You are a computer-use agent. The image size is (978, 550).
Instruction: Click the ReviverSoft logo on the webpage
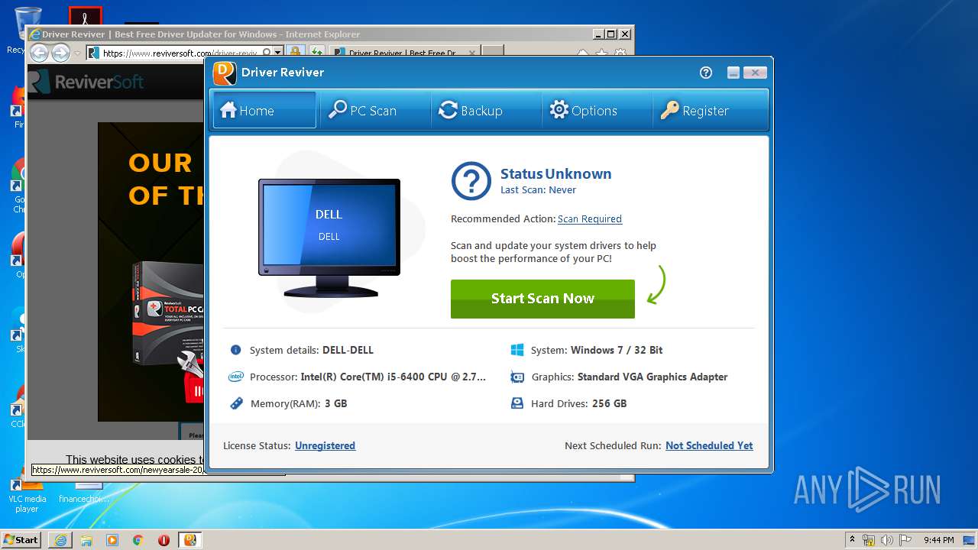click(86, 81)
